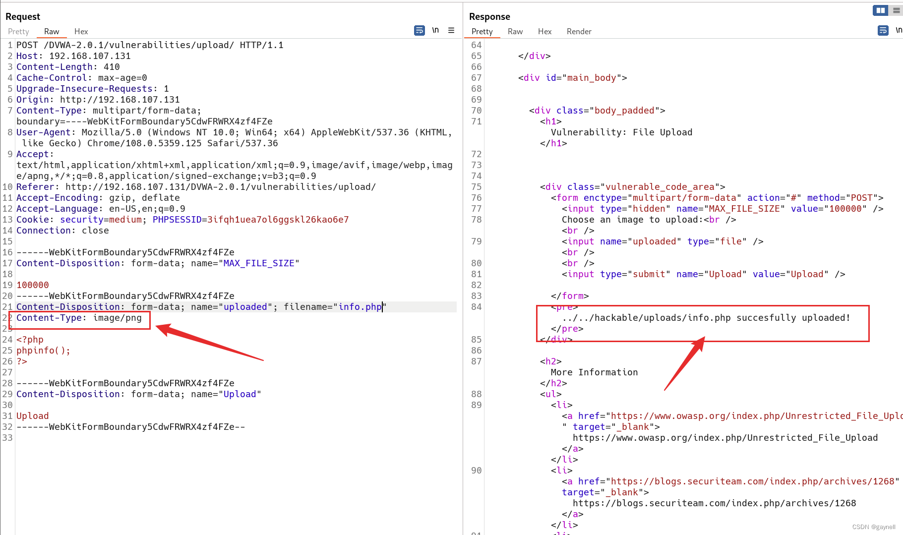
Task: Select side-by-side layout view icon
Action: (x=880, y=10)
